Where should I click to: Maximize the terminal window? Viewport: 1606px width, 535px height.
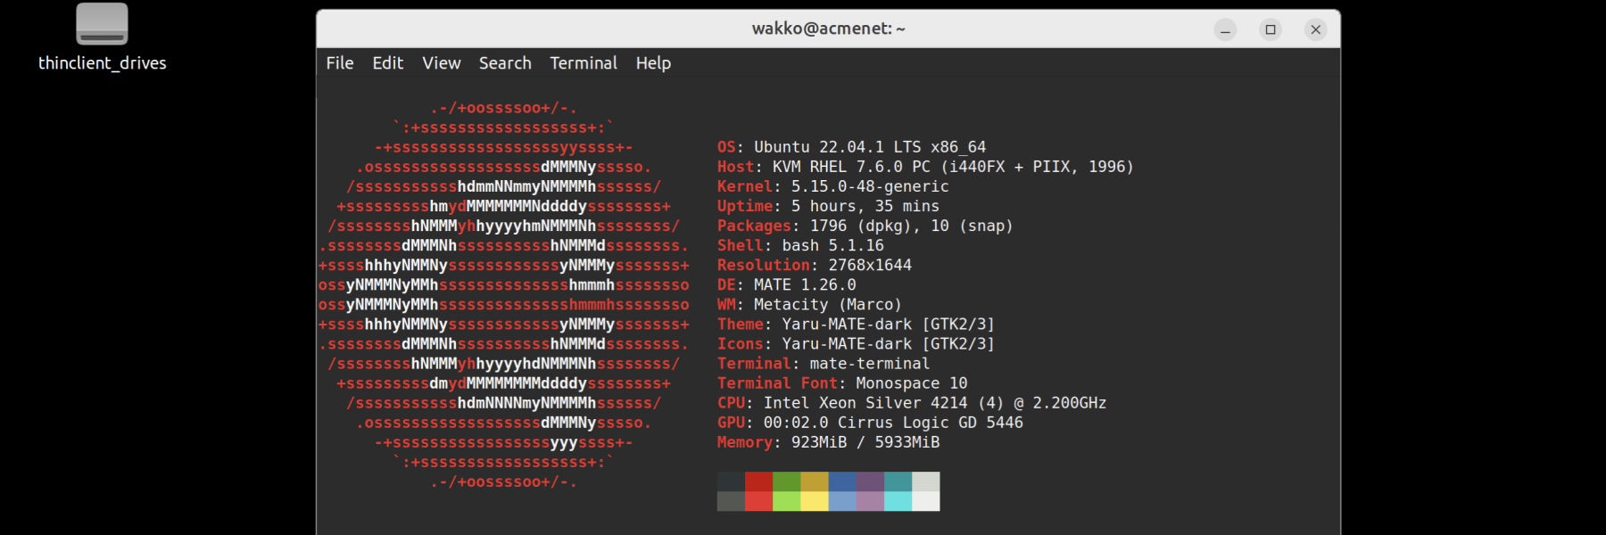coord(1271,29)
